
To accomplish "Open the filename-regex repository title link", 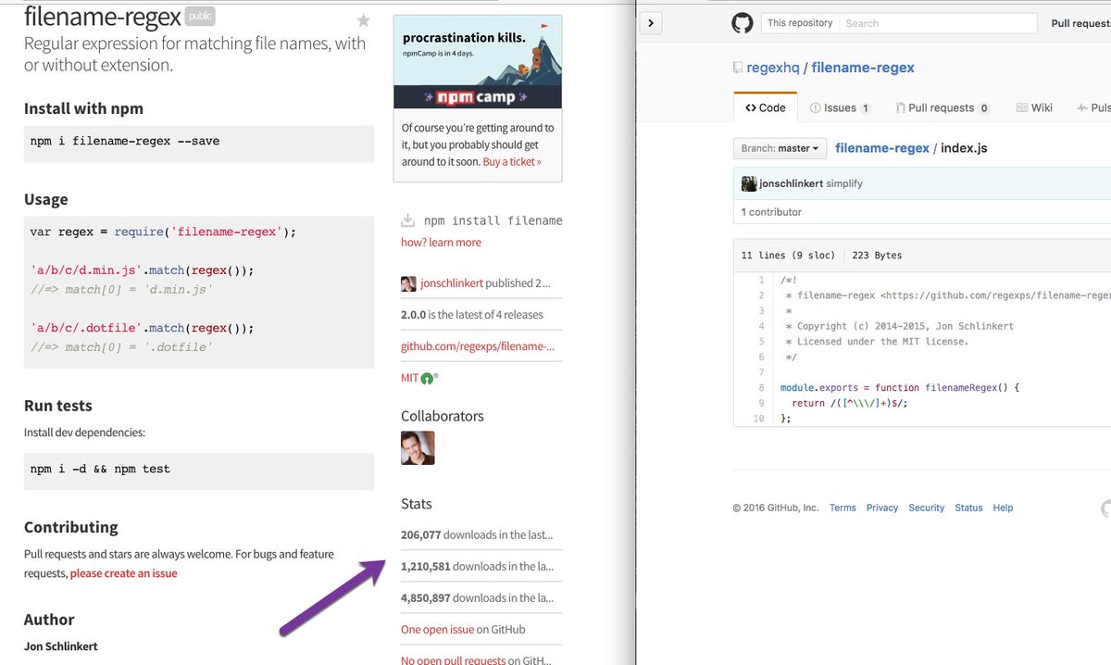I will pos(863,68).
